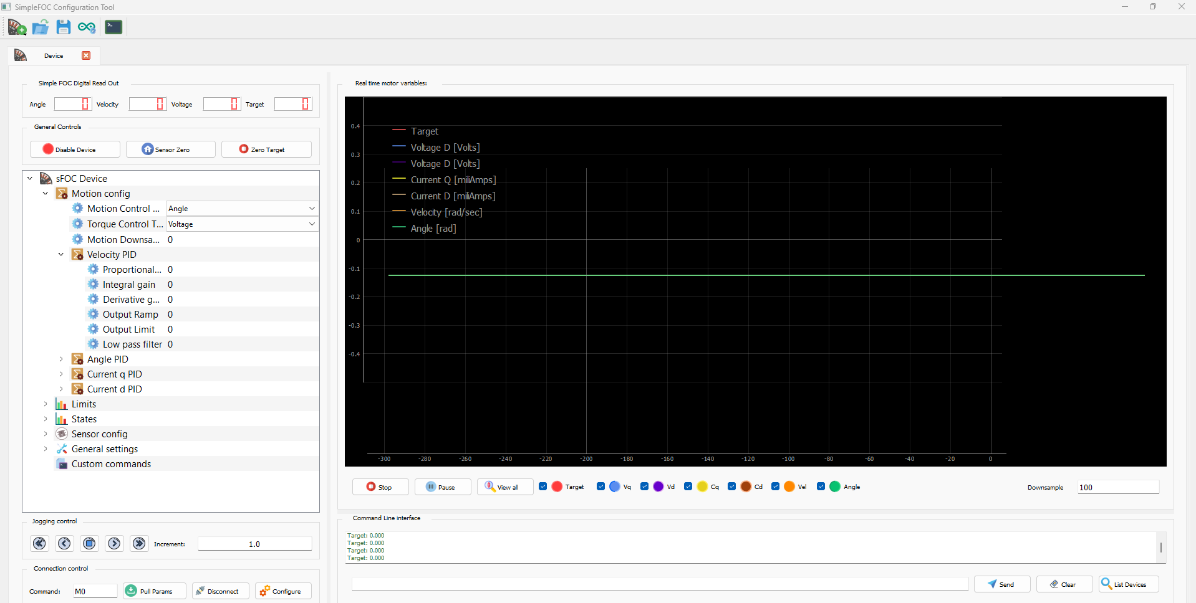
Task: Open a saved configuration file
Action: (41, 27)
